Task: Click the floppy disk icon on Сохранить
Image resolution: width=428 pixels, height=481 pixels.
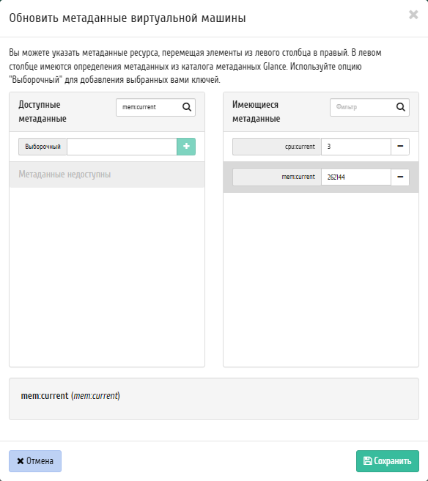Action: (x=367, y=460)
